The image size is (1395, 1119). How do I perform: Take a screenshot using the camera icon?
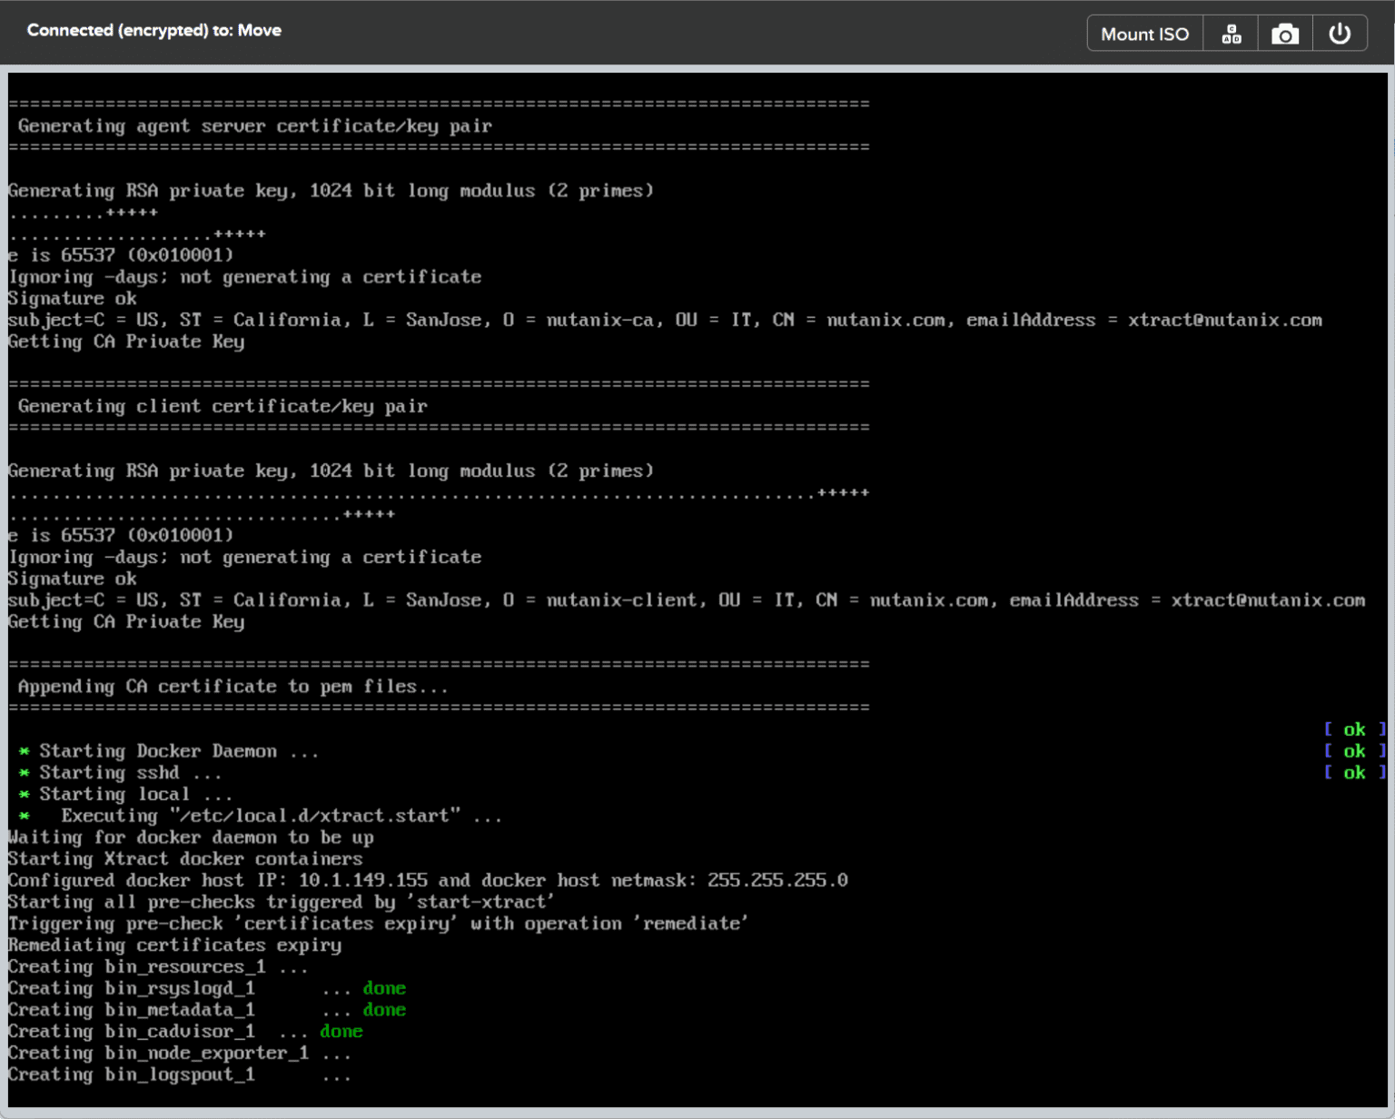(1284, 33)
